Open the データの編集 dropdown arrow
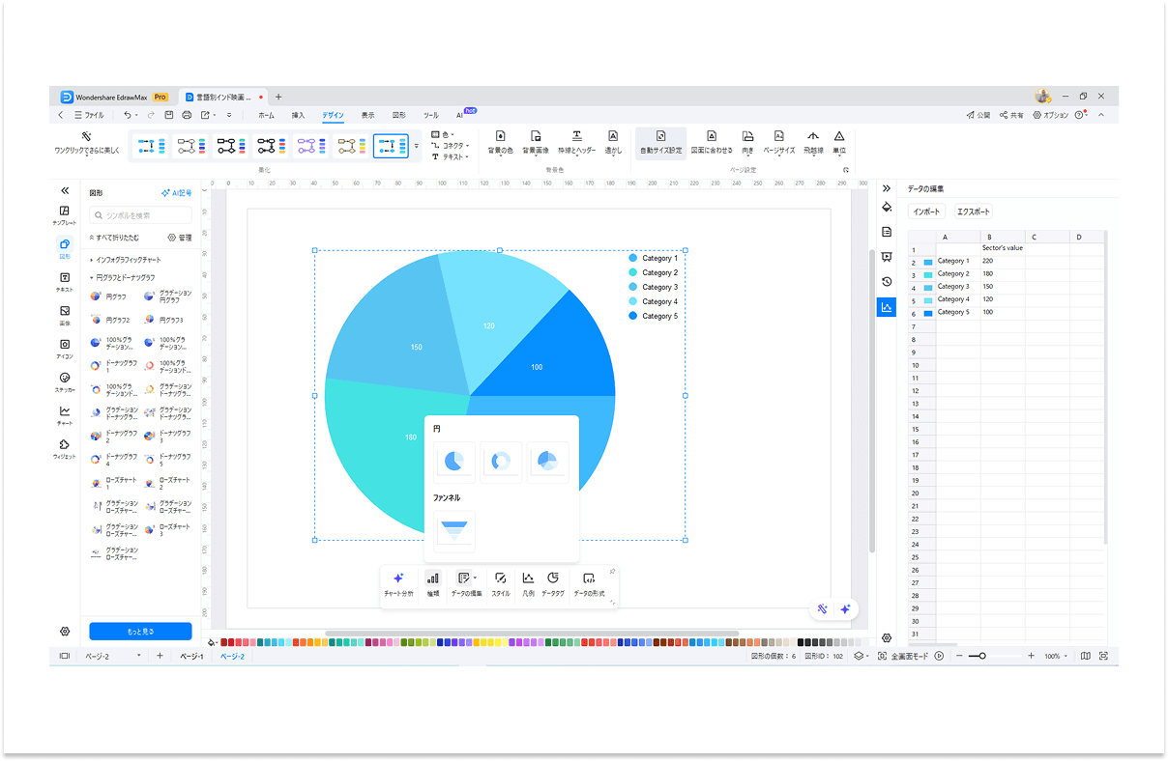The image size is (1168, 761). pos(475,578)
